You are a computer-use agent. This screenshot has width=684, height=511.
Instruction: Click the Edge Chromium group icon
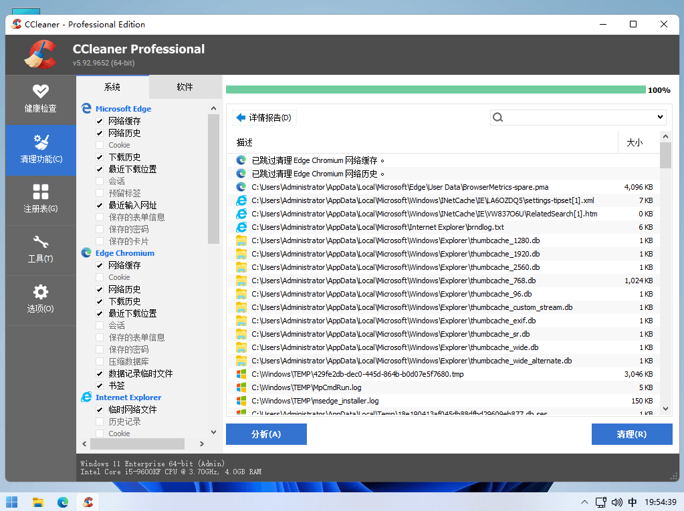pos(86,252)
